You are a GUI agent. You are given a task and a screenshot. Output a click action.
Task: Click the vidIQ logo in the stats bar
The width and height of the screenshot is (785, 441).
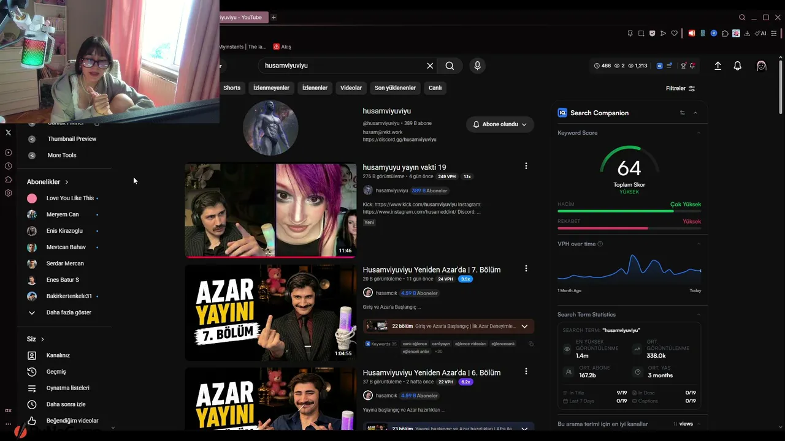click(659, 66)
